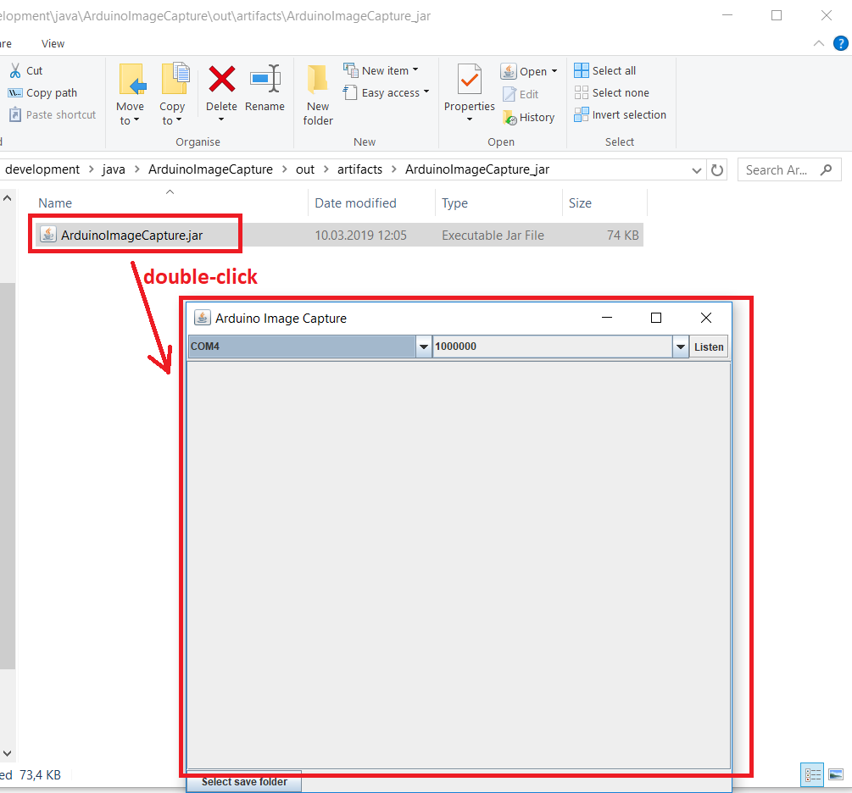Click 'artifacts' in the address breadcrumb

tap(359, 169)
